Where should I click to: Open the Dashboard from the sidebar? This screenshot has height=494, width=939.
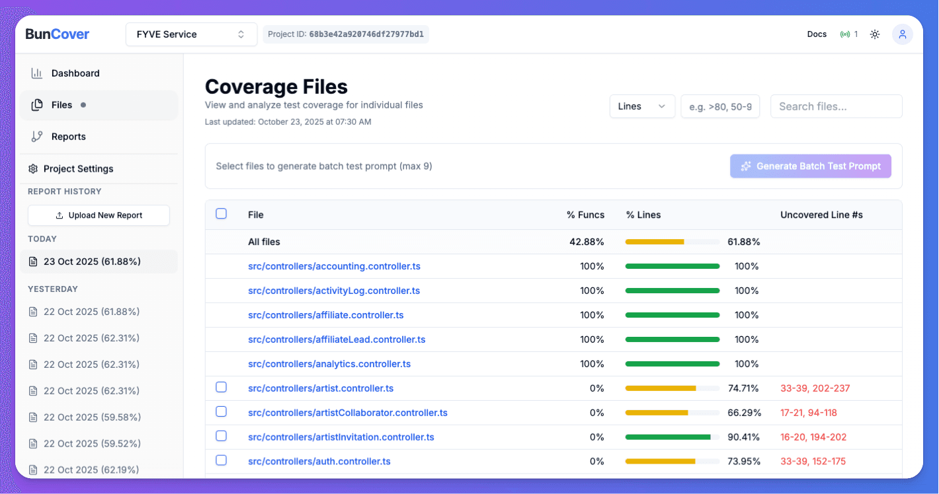(x=38, y=73)
